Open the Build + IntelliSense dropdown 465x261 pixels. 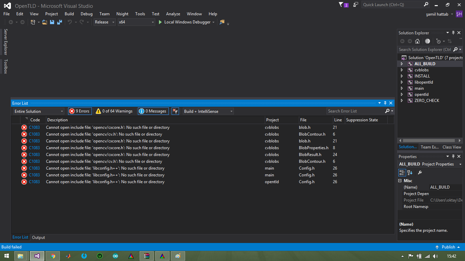click(208, 111)
